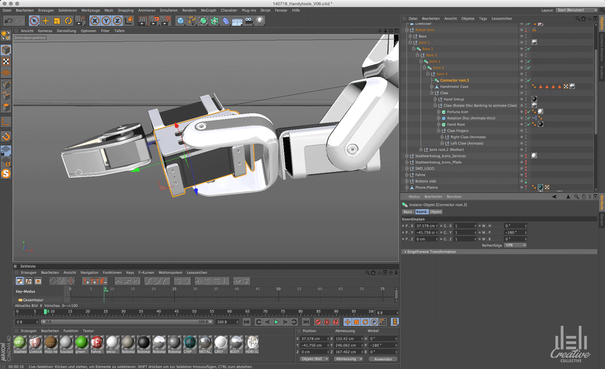Open the Mesh menu
This screenshot has height=369, width=605.
point(109,10)
